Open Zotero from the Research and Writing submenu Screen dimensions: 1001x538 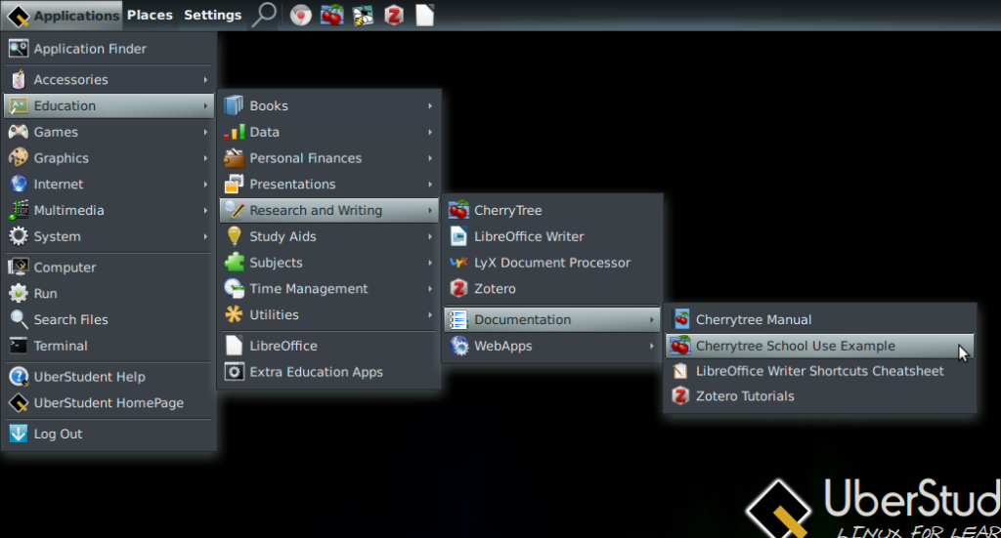click(x=495, y=289)
